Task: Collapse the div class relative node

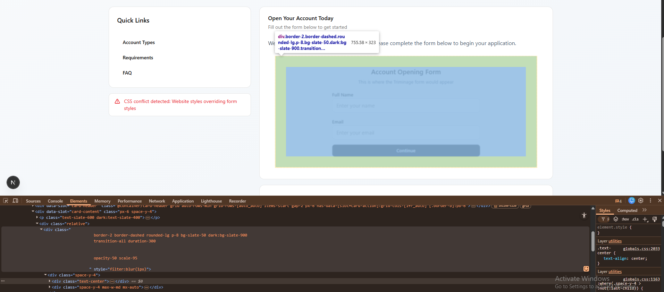Action: click(37, 224)
